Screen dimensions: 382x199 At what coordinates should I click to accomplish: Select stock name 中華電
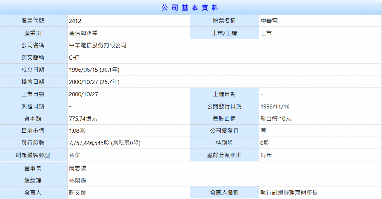[x=269, y=21]
